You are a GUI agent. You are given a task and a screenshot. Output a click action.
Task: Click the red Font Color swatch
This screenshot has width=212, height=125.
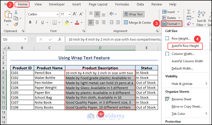click(x=77, y=22)
